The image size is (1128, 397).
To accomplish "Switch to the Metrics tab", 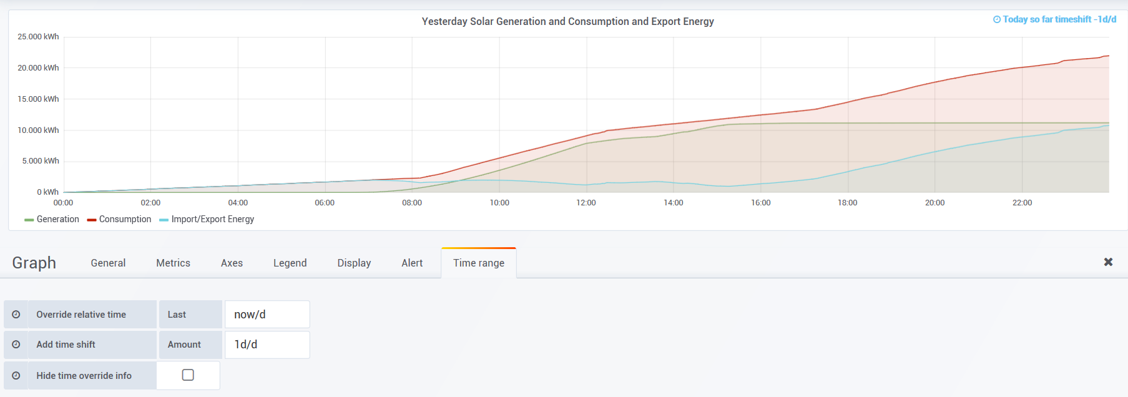I will coord(173,263).
